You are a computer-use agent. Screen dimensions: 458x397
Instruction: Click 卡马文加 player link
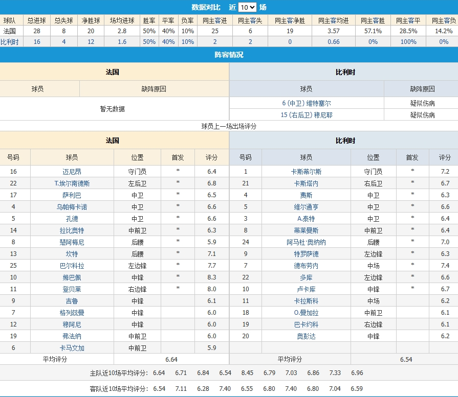pyautogui.click(x=72, y=348)
